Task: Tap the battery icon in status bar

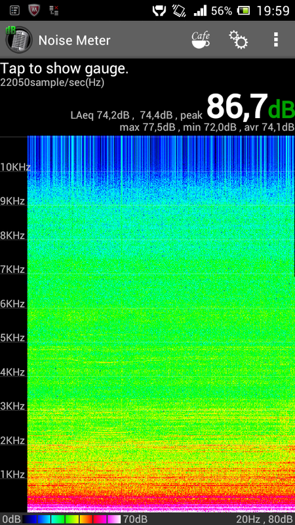Action: [243, 10]
